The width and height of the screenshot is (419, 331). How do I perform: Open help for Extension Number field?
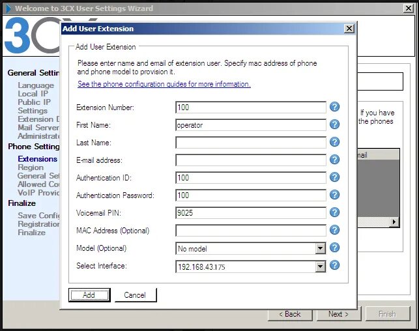click(x=334, y=107)
